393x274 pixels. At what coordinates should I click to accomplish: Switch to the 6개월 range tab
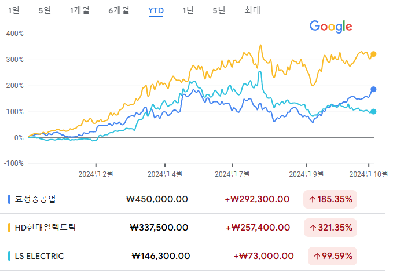point(119,10)
